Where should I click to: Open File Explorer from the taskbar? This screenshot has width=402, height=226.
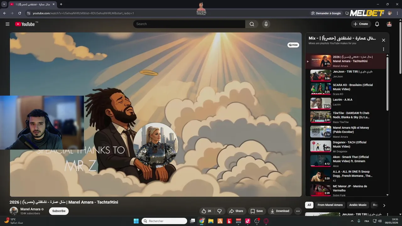[211, 221]
